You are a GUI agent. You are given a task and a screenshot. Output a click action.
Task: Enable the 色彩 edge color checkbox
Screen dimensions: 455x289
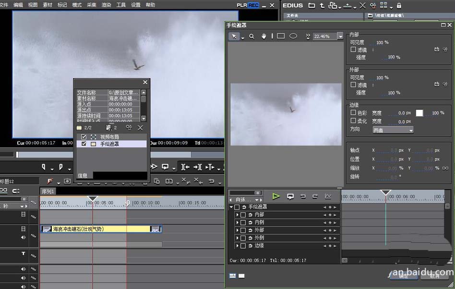[x=353, y=112]
